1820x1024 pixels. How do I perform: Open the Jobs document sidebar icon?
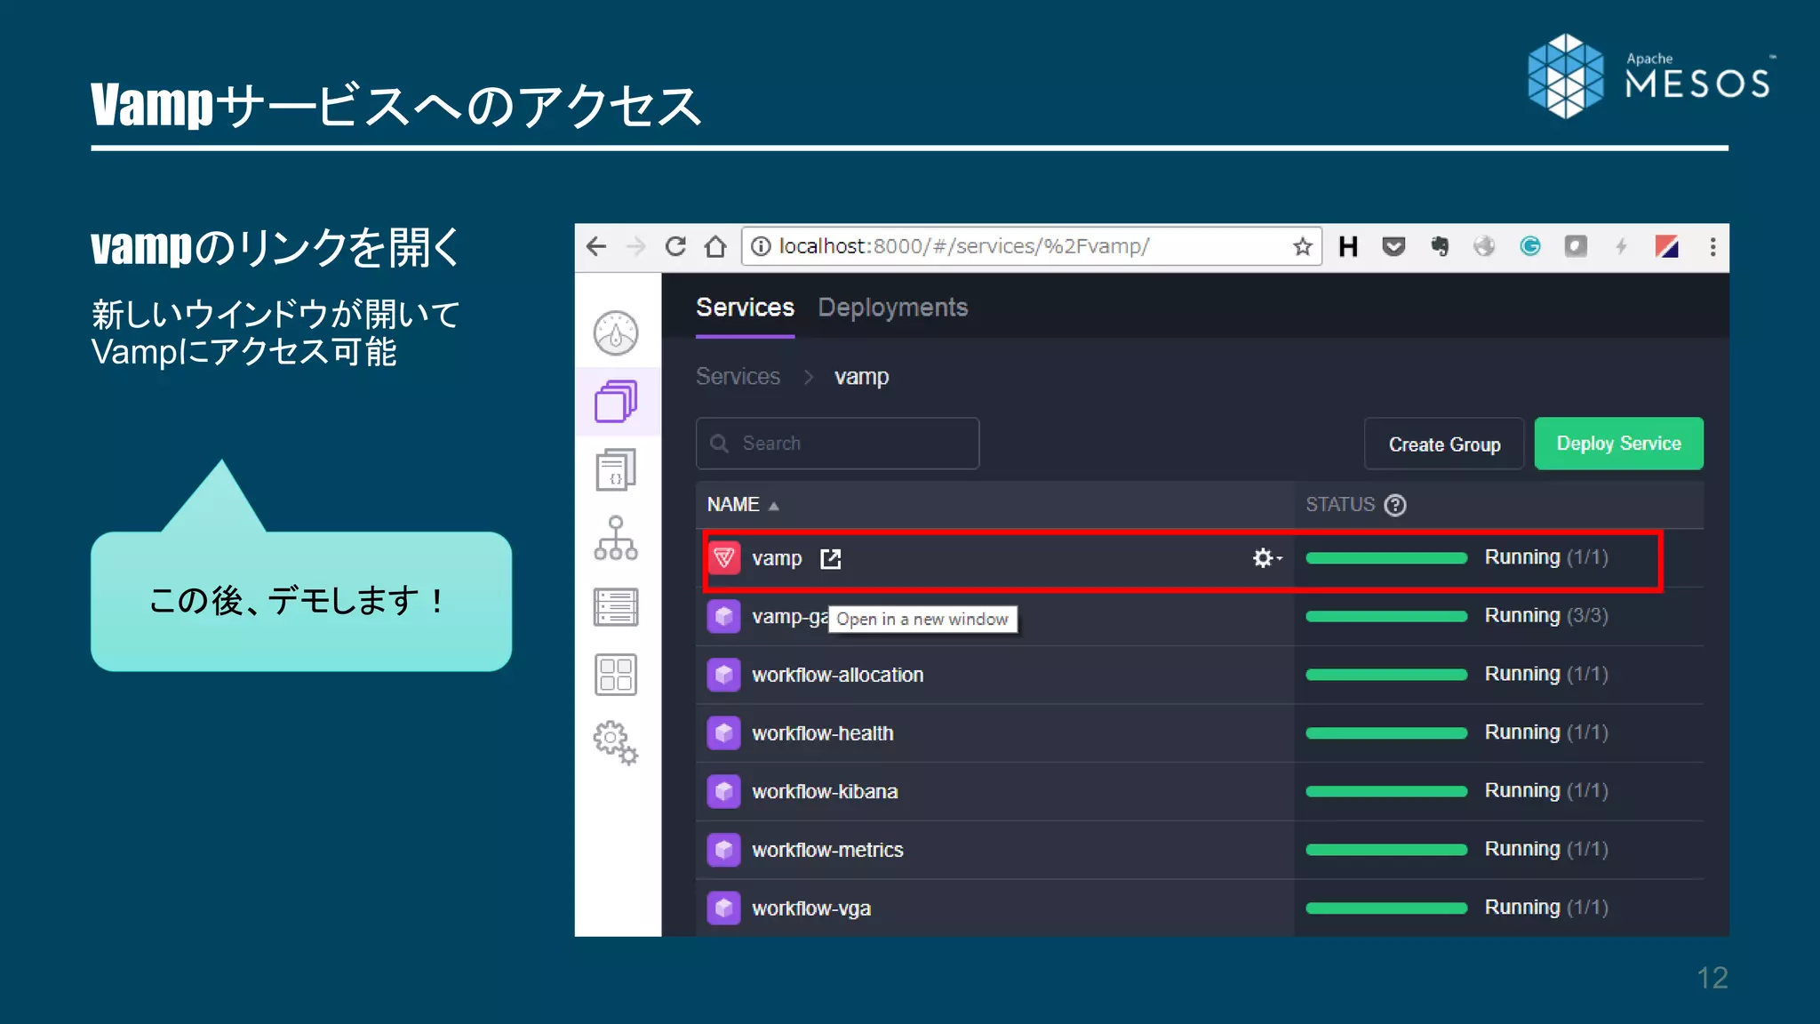click(x=616, y=469)
